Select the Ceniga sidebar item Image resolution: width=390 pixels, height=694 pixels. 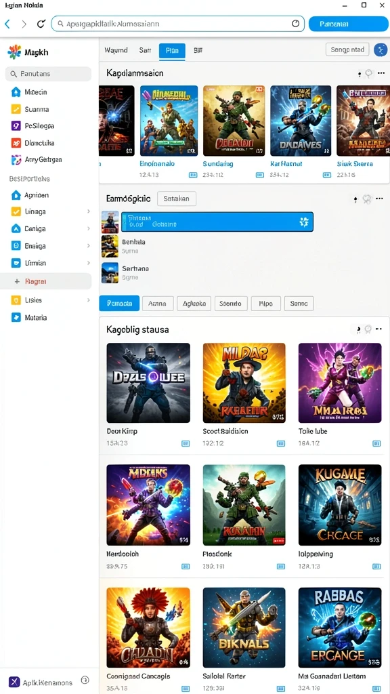click(35, 229)
